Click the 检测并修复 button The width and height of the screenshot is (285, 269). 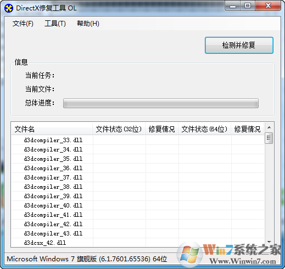click(239, 45)
